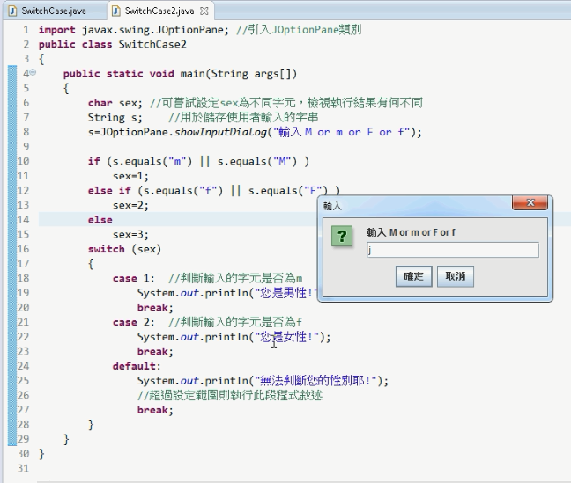Click 'sex=2;' on line 13

pos(130,205)
